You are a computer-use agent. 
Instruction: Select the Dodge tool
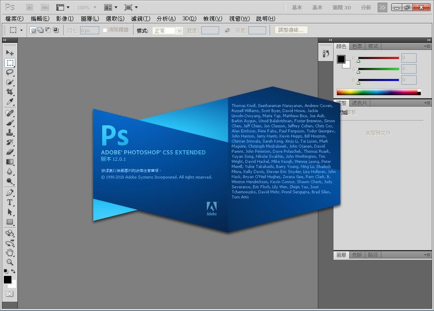pyautogui.click(x=10, y=181)
